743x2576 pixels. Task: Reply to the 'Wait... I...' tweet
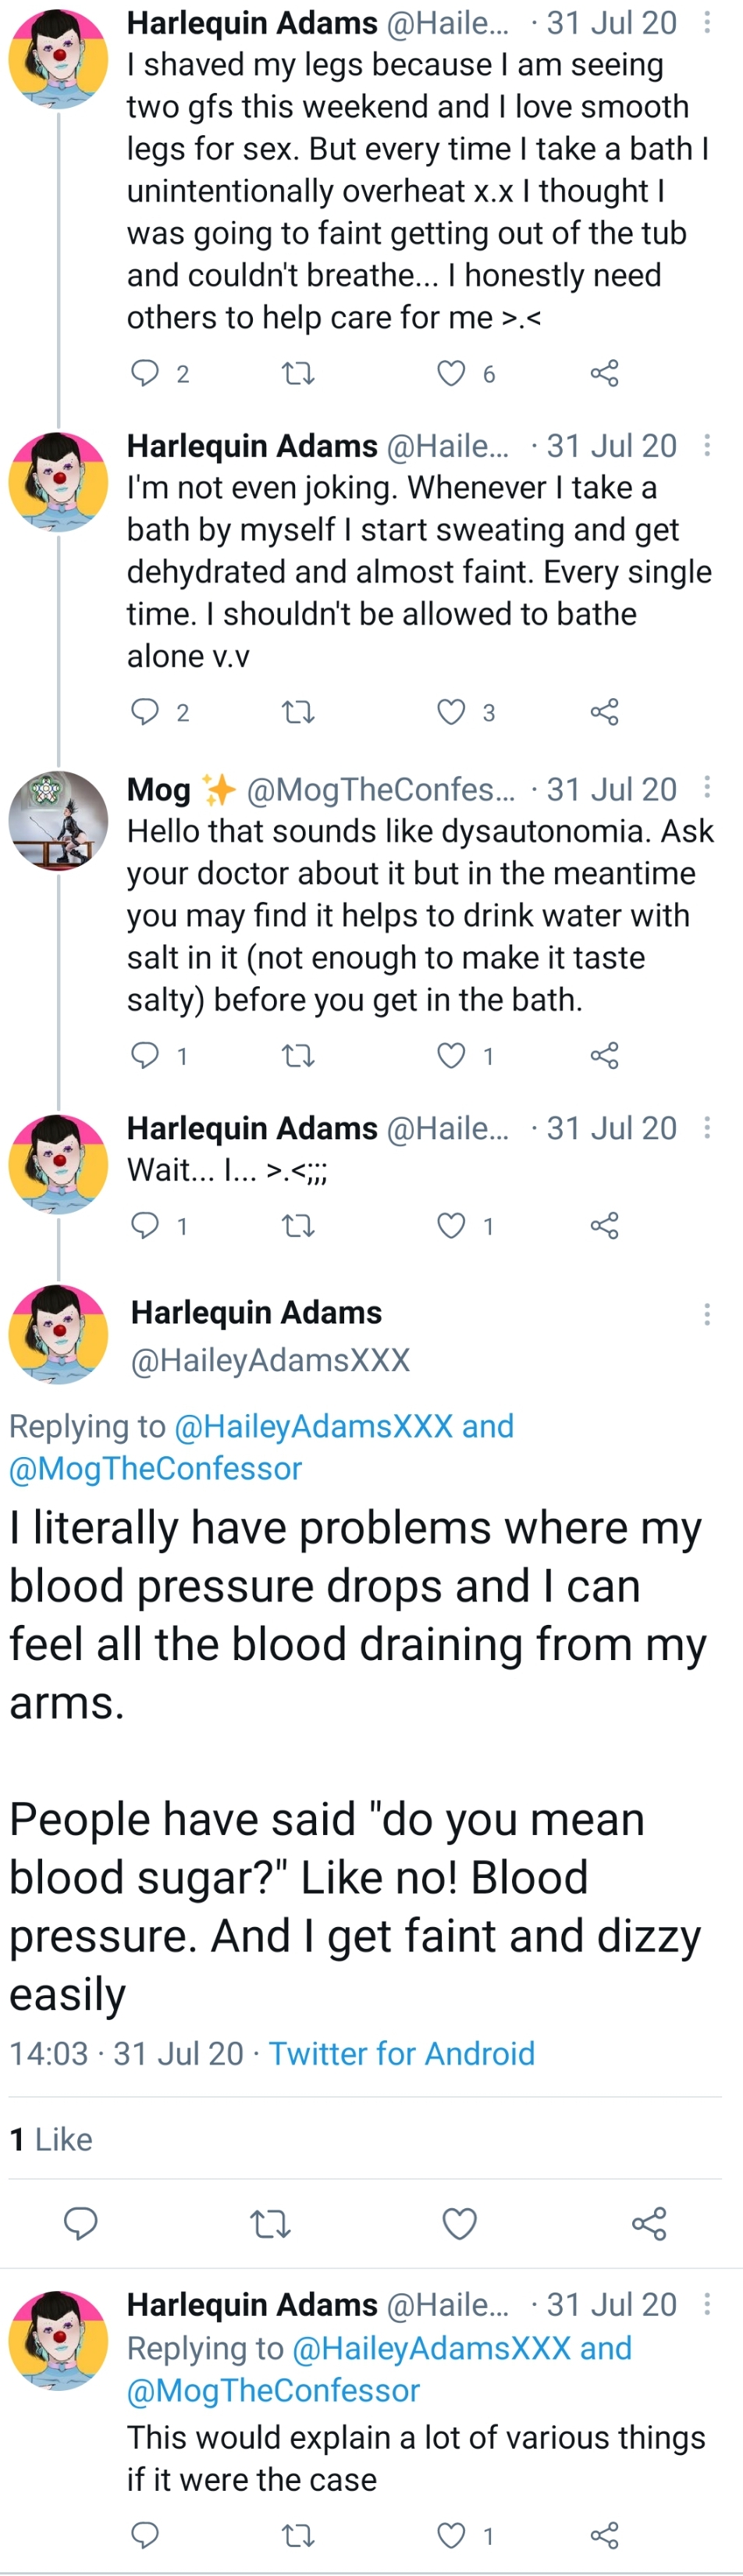point(146,1225)
